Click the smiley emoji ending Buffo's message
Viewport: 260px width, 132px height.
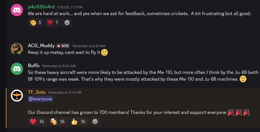coord(243,79)
